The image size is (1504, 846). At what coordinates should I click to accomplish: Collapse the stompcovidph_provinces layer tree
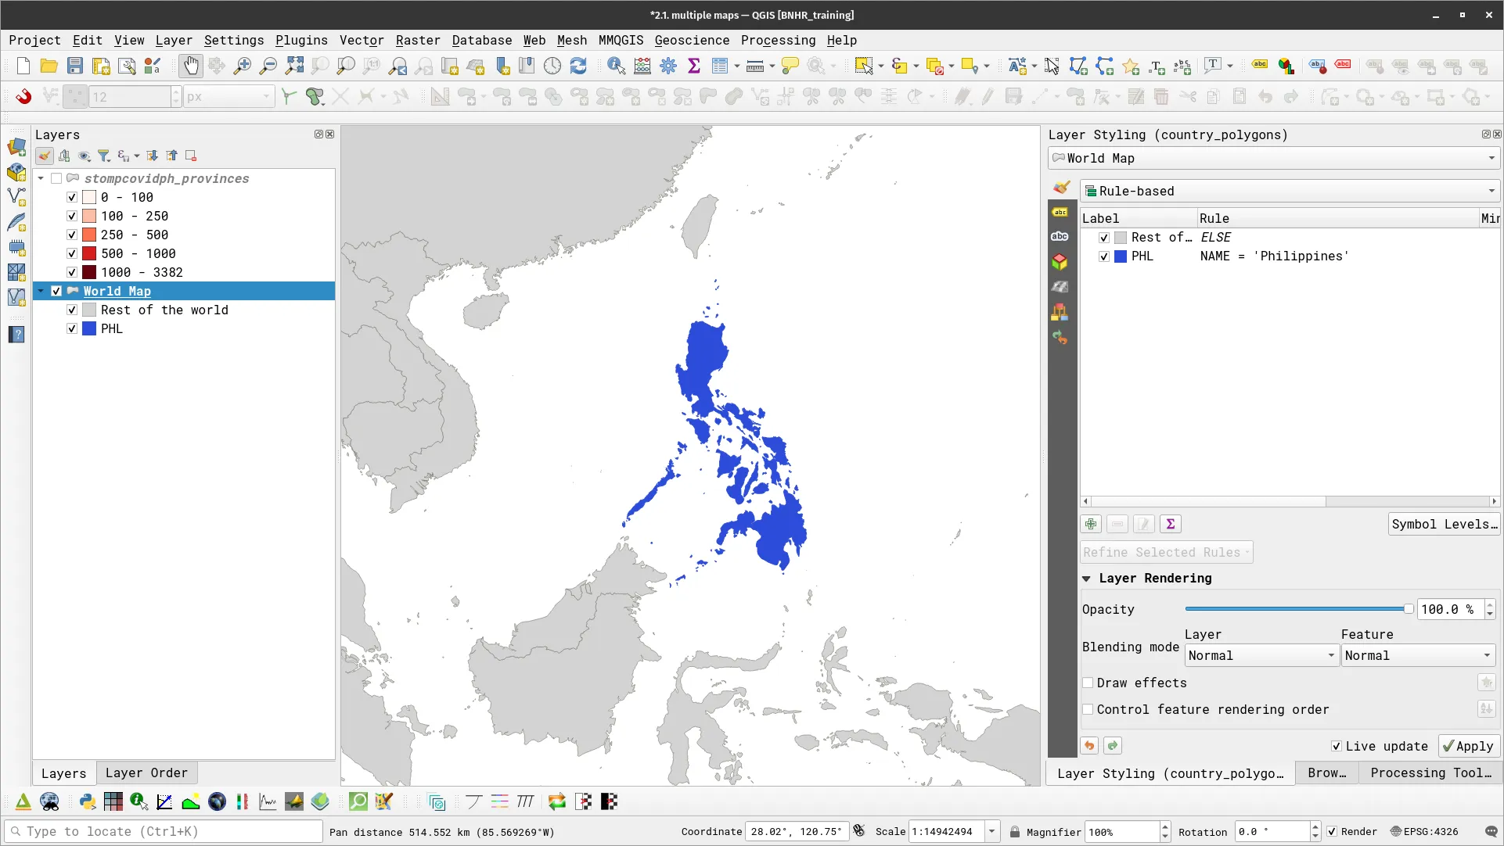[x=41, y=178]
